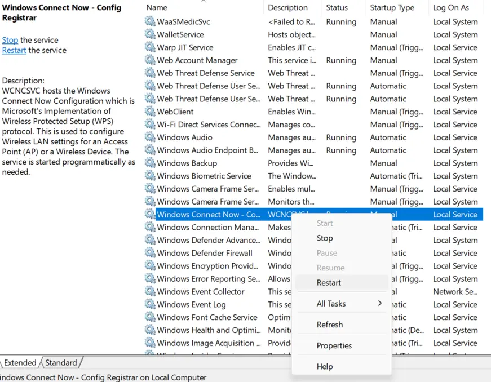Click the Windows Event Log service icon
Image resolution: width=491 pixels, height=382 pixels.
150,304
